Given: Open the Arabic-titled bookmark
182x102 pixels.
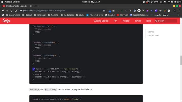Looking at the screenshot, I should (x=160, y=15).
